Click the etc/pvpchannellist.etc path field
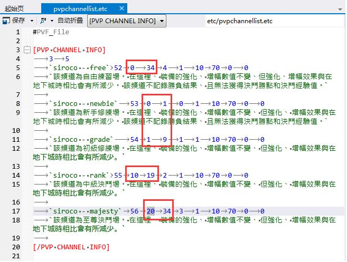 275,21
